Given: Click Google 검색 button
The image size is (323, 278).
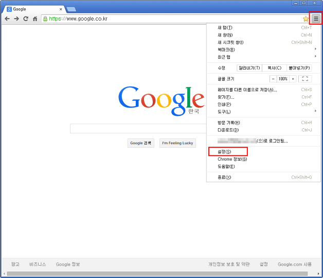Looking at the screenshot, I should [x=141, y=143].
